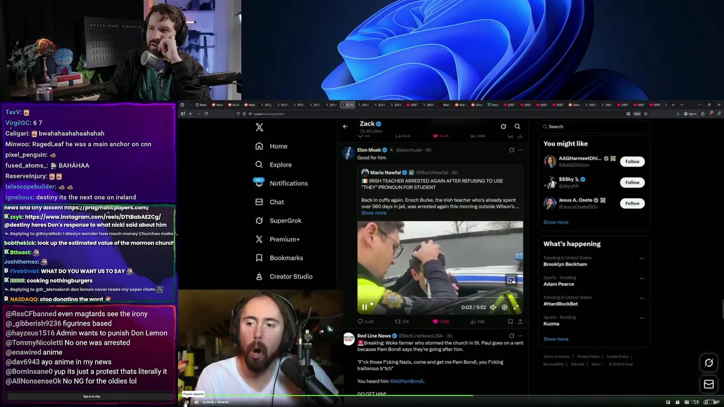The image size is (724, 407).
Task: Open options for Adam Pearce trend
Action: pyautogui.click(x=641, y=279)
